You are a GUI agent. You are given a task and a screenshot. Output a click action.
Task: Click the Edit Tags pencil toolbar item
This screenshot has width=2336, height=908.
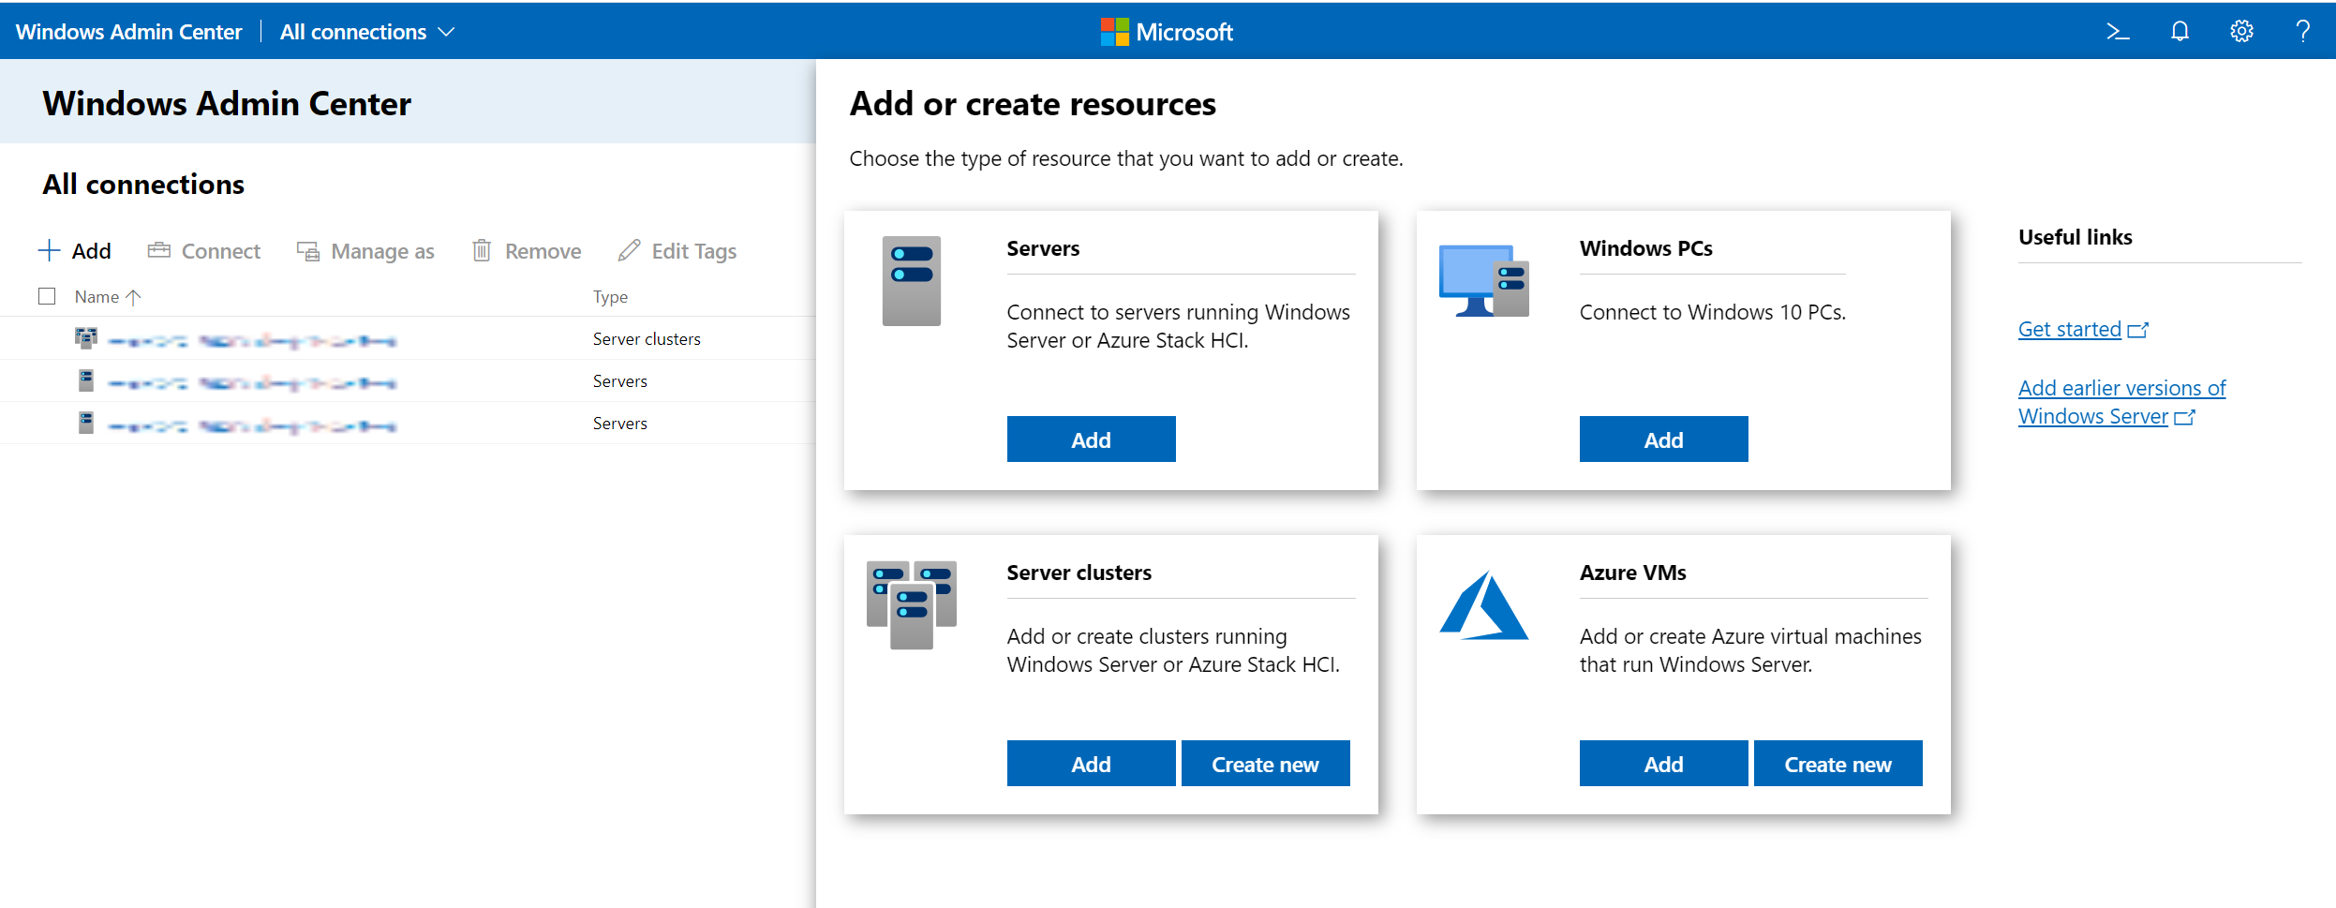(x=677, y=250)
